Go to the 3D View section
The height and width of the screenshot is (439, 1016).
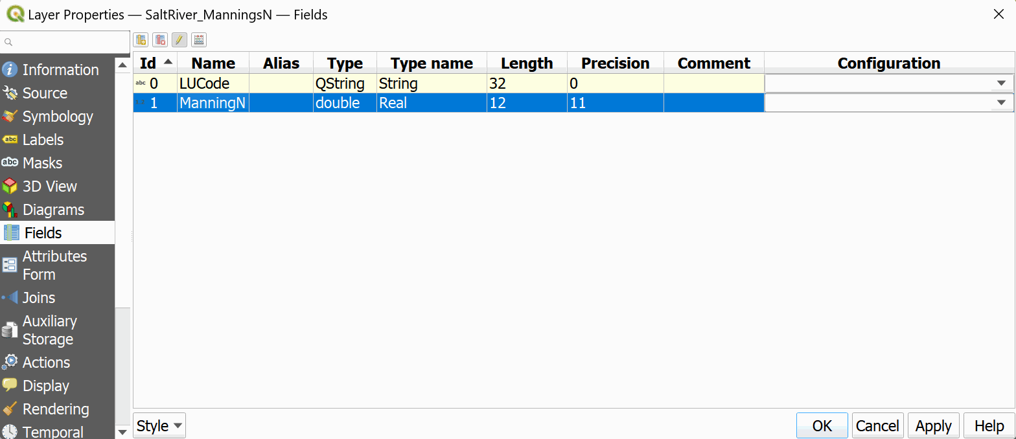coord(49,186)
